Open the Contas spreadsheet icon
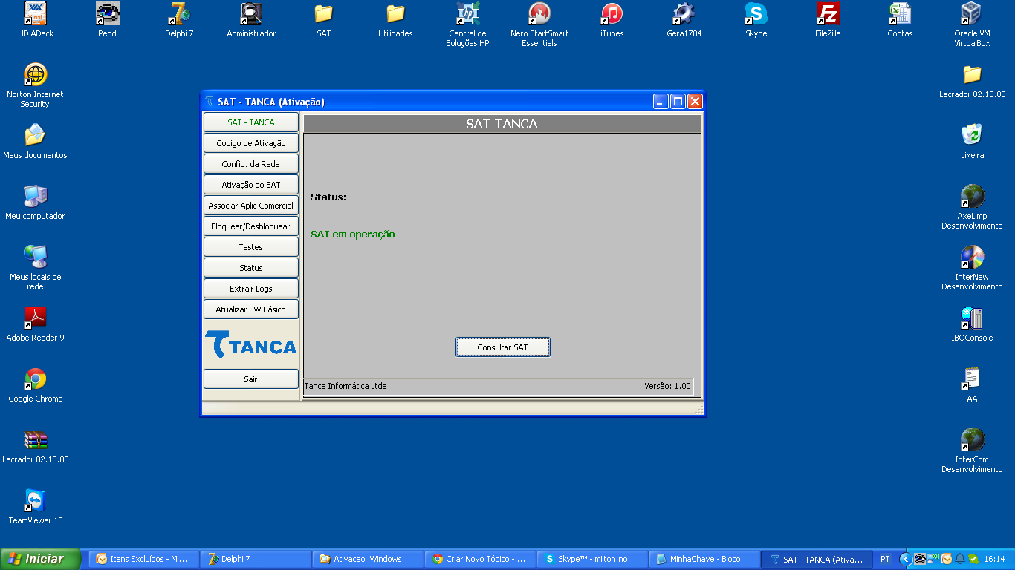The image size is (1015, 570). (900, 20)
